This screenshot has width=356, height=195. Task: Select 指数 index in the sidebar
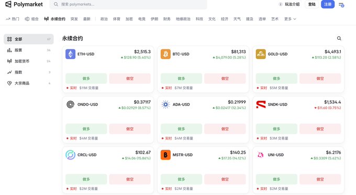pos(29,72)
